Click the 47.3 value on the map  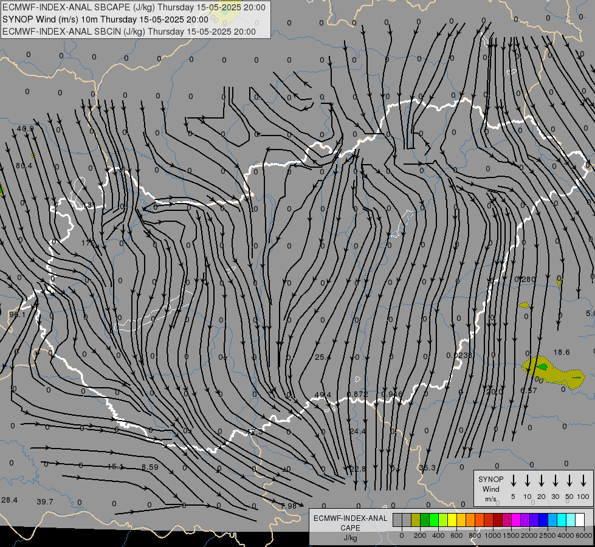[x=254, y=432]
